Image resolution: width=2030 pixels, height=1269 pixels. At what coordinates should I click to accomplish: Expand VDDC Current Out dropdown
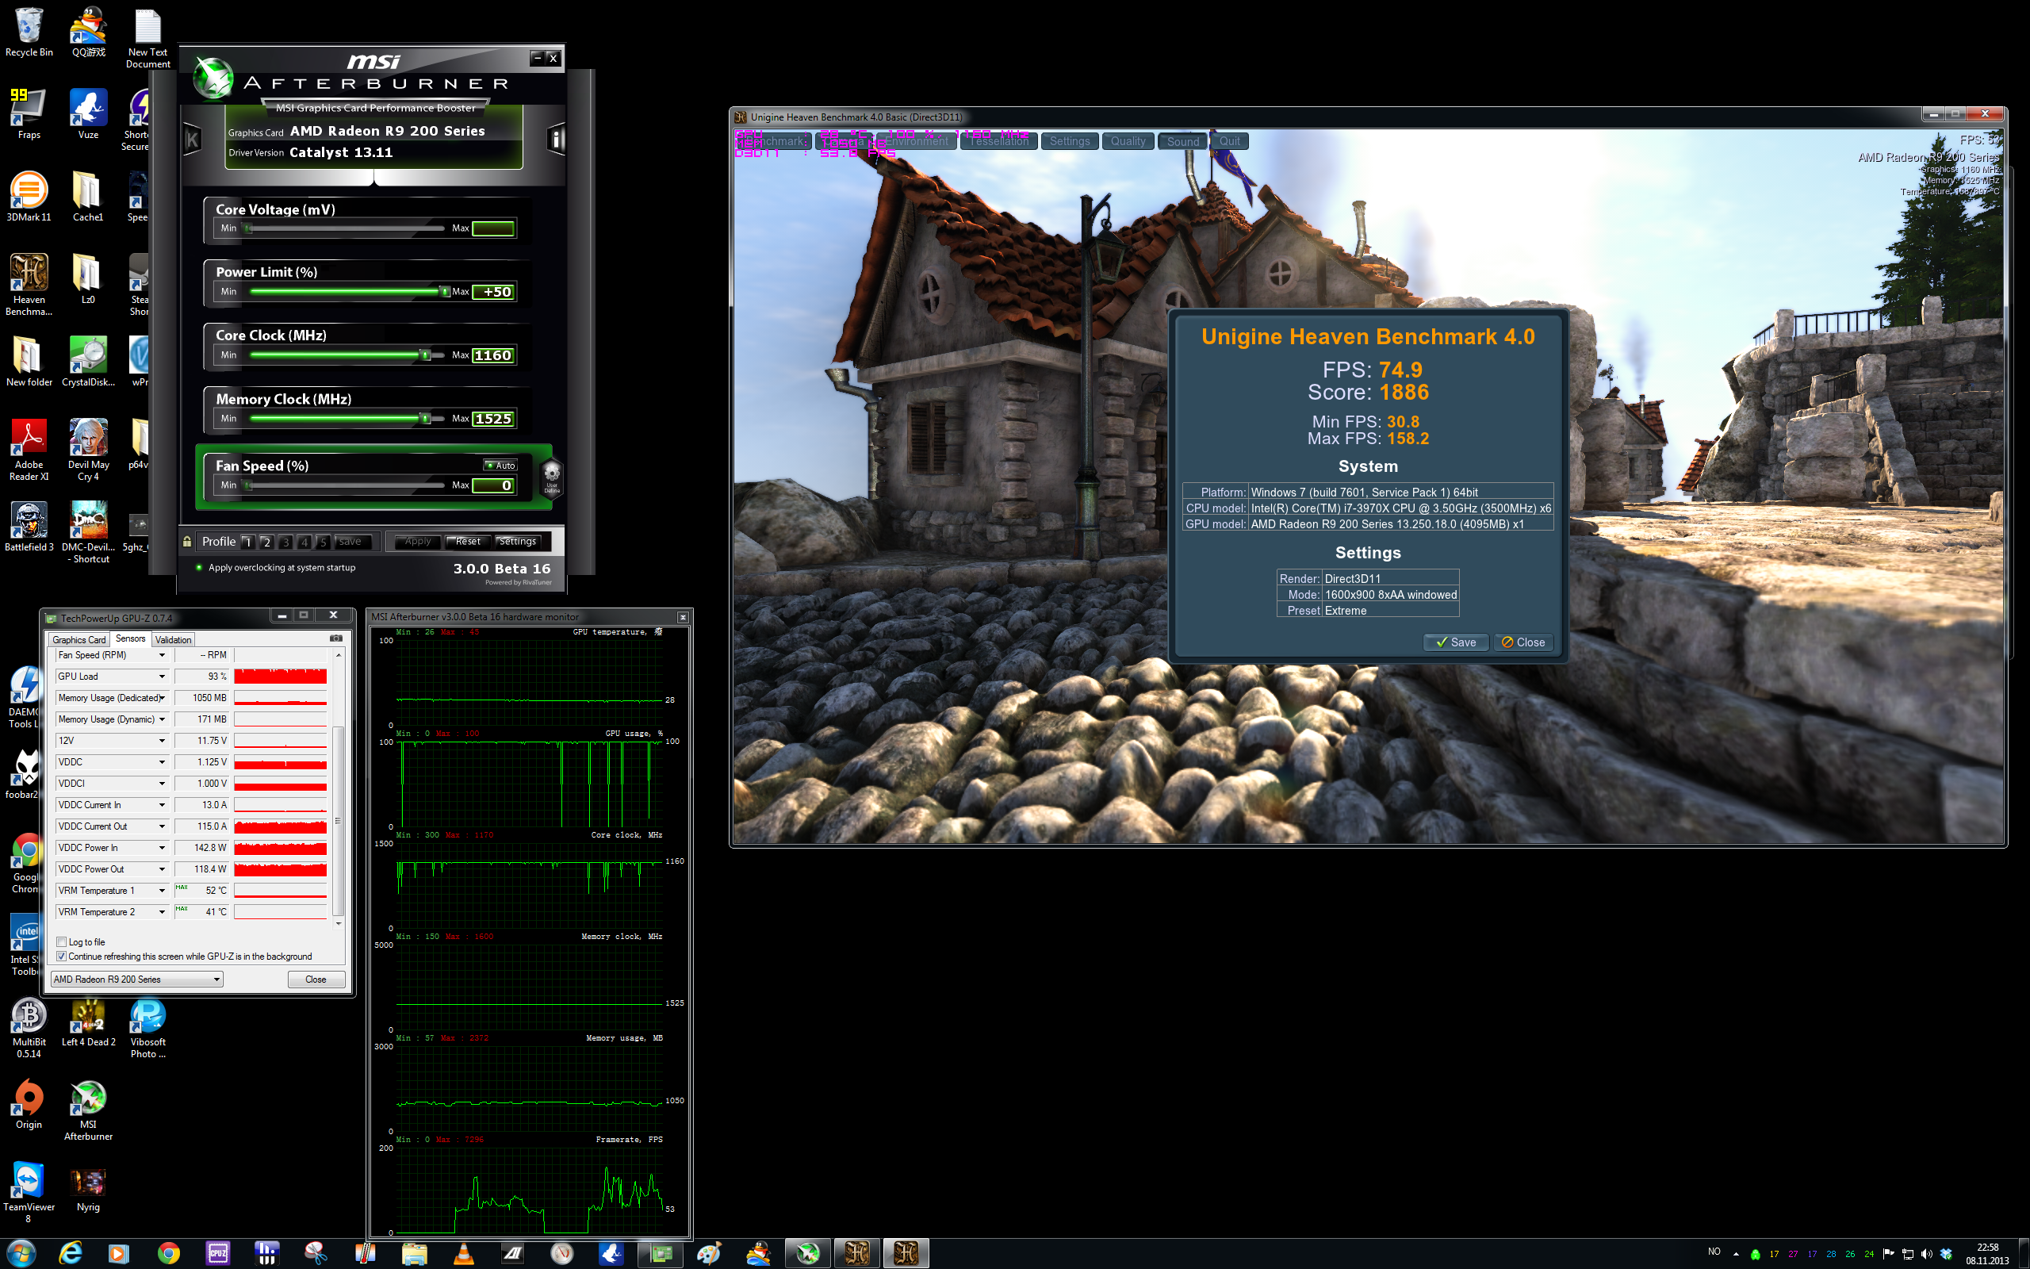162,826
